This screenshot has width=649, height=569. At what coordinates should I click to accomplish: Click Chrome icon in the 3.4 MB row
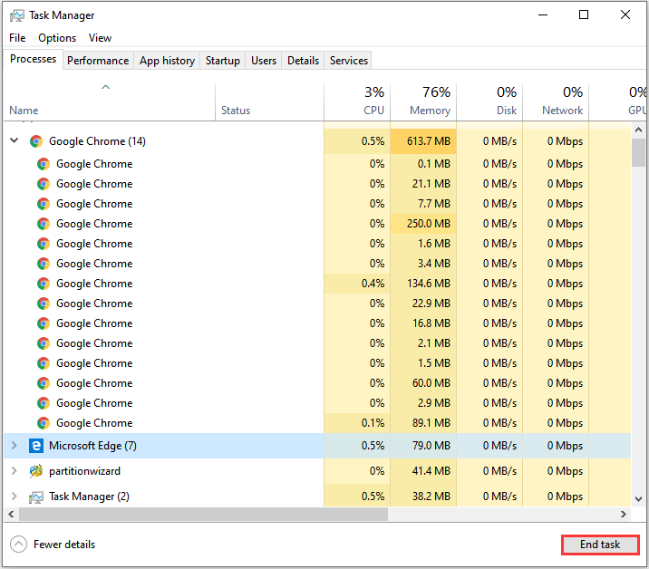(44, 264)
